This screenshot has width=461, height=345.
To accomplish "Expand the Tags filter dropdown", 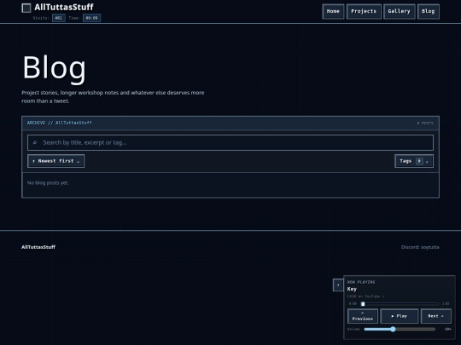I will tap(414, 161).
